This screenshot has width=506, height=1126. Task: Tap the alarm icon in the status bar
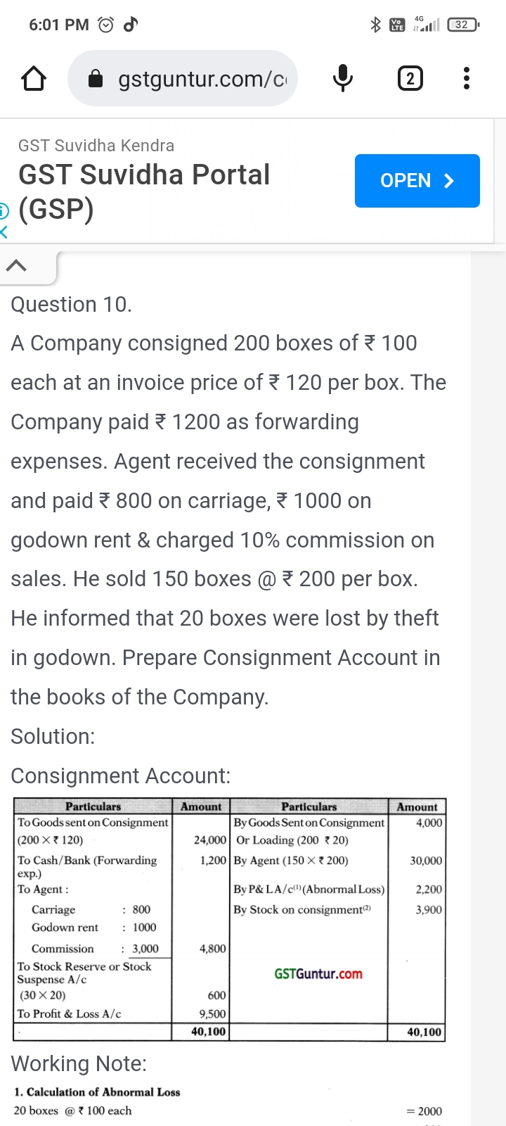tap(105, 25)
